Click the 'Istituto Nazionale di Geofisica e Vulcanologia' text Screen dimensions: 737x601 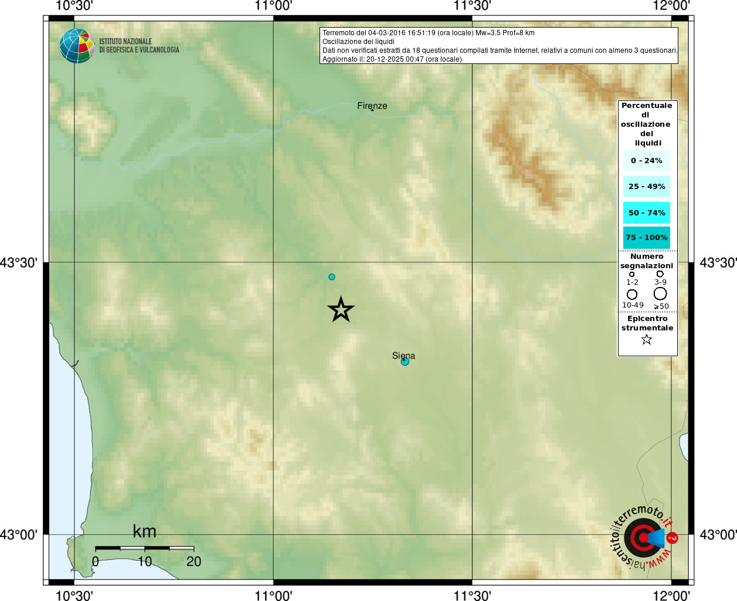pyautogui.click(x=139, y=46)
